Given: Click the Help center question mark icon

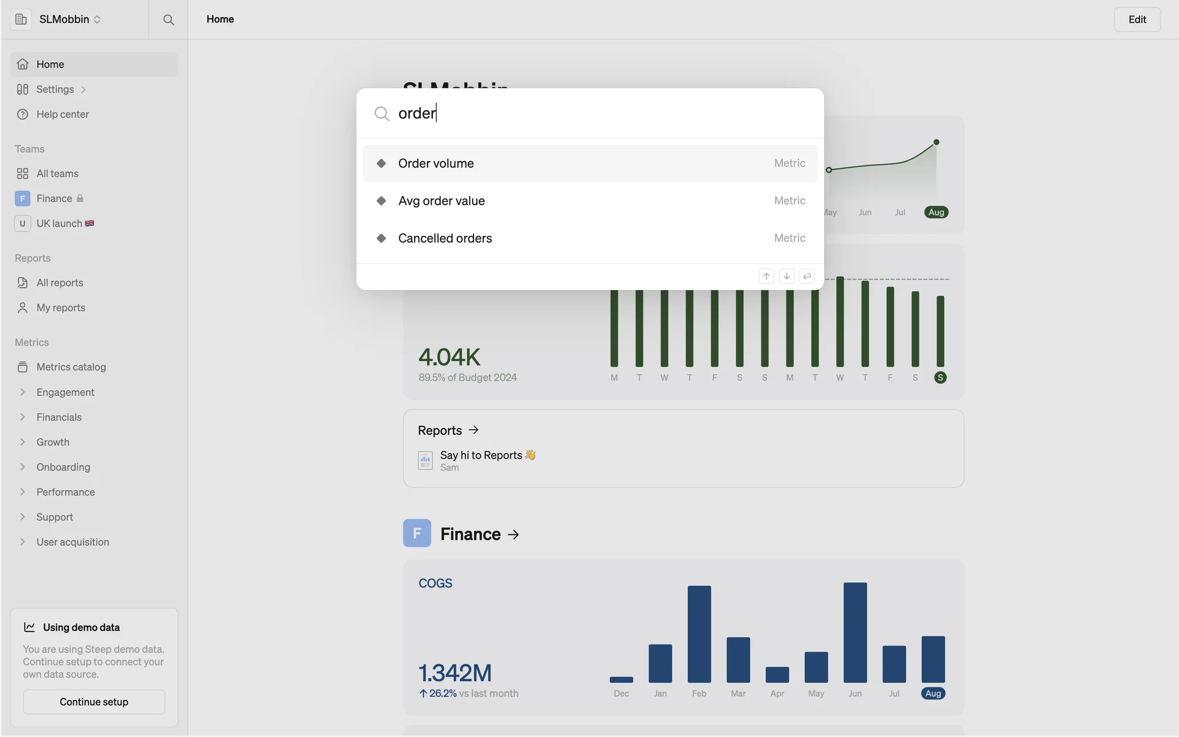Looking at the screenshot, I should (23, 114).
